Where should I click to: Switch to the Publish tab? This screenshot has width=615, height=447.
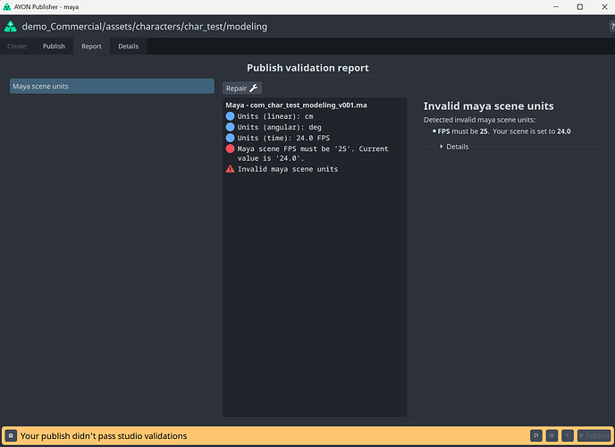coord(54,46)
